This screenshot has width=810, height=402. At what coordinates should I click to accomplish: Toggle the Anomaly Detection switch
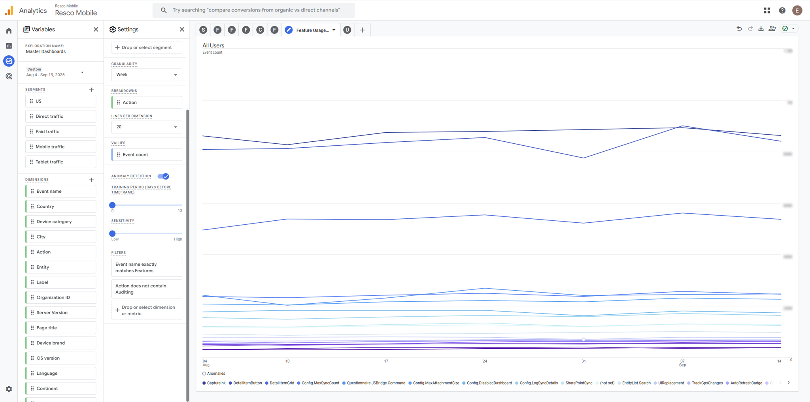[x=163, y=176]
